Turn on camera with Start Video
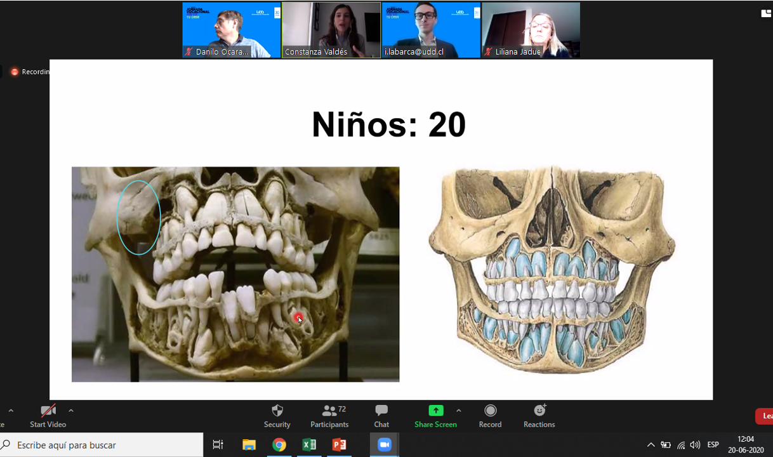 (x=48, y=416)
